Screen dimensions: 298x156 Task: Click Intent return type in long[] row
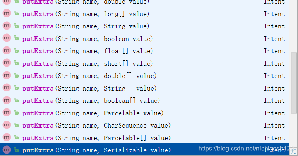[274, 14]
